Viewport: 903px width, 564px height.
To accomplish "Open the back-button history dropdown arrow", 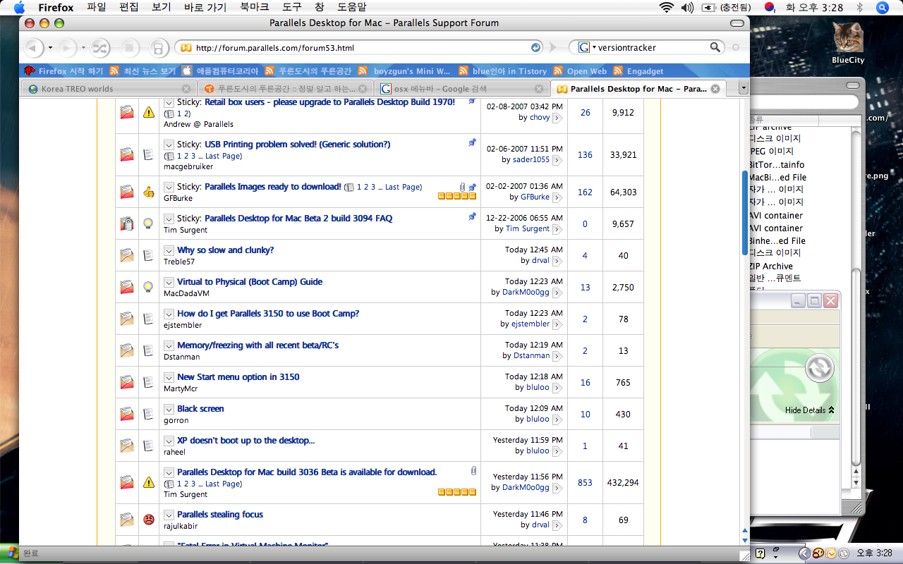I will point(50,48).
